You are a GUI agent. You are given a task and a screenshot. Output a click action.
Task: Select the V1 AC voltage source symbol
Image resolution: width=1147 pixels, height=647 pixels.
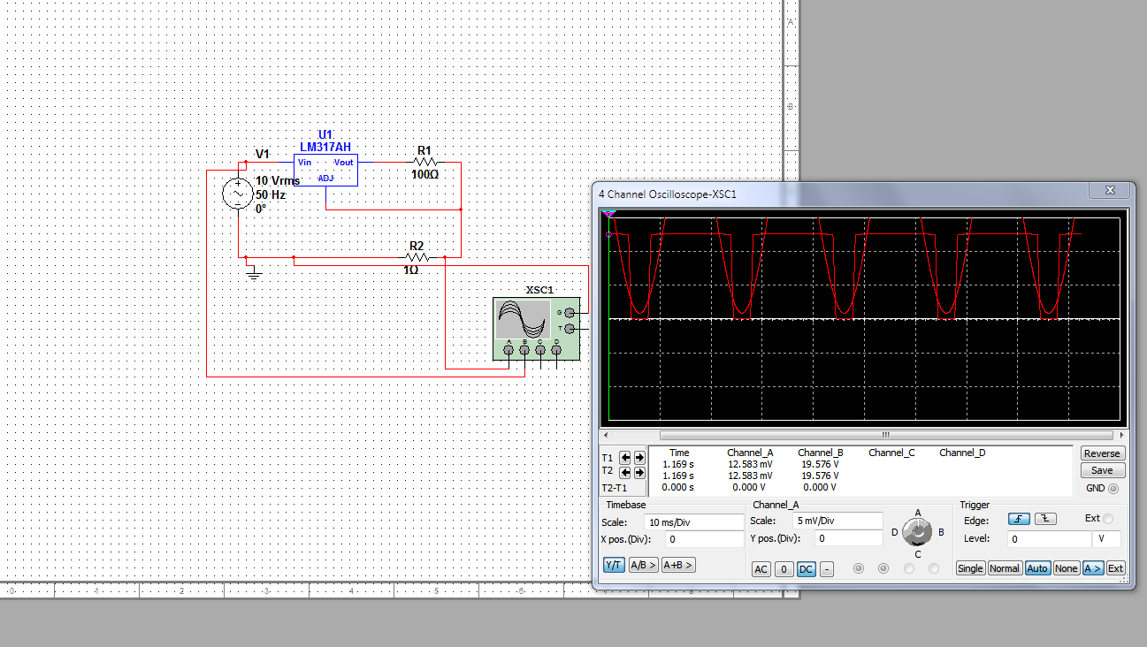(239, 194)
